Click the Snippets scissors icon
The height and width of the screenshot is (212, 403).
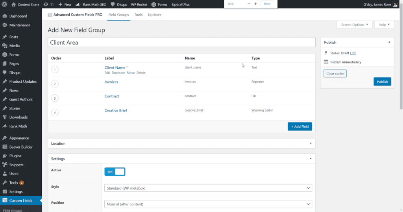click(x=5, y=165)
